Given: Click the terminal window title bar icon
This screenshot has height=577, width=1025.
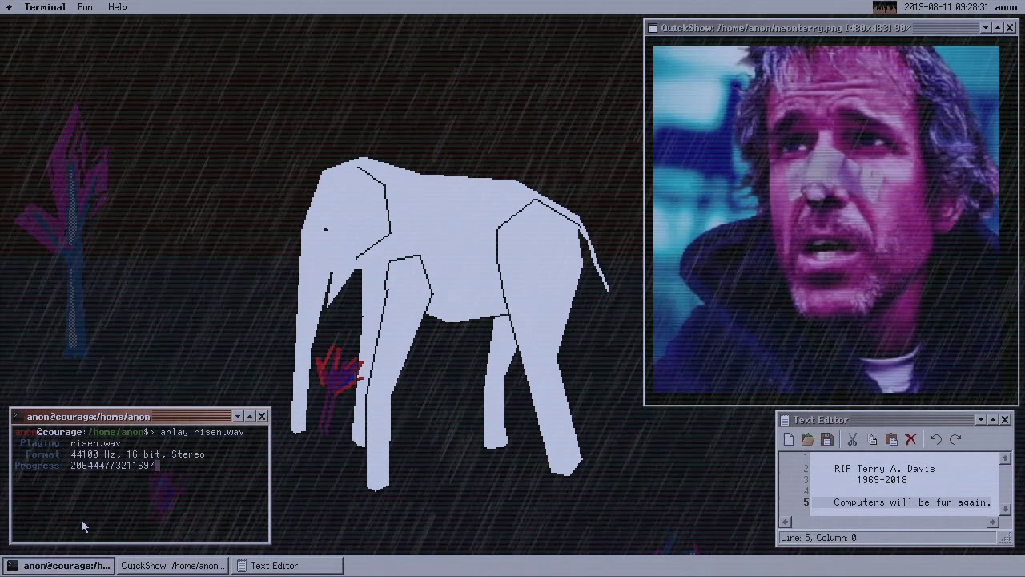Looking at the screenshot, I should coord(17,417).
